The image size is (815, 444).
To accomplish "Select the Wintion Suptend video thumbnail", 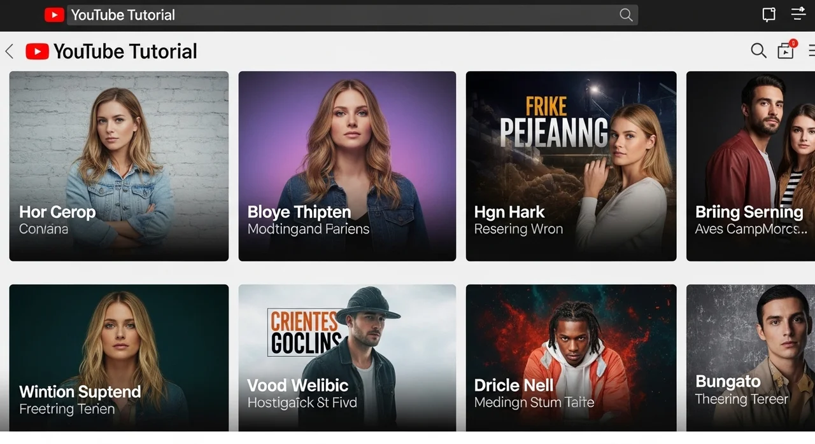I will (x=119, y=357).
